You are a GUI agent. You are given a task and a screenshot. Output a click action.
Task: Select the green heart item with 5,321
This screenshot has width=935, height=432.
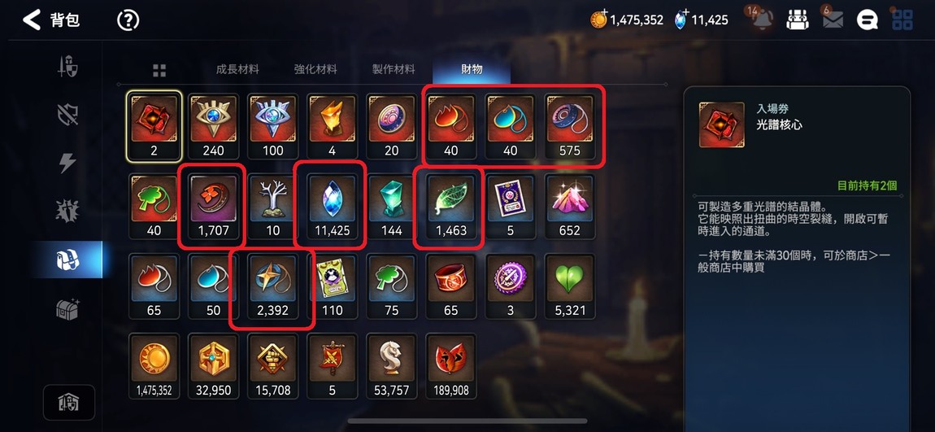569,286
